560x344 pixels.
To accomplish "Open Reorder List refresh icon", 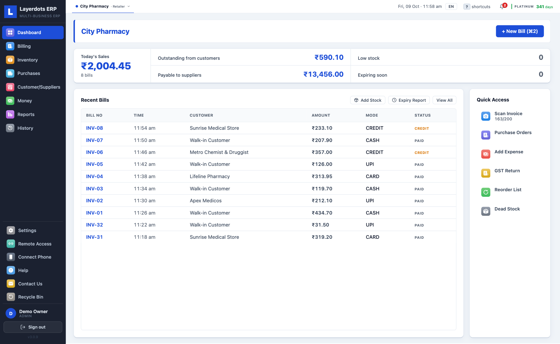I will pos(486,192).
